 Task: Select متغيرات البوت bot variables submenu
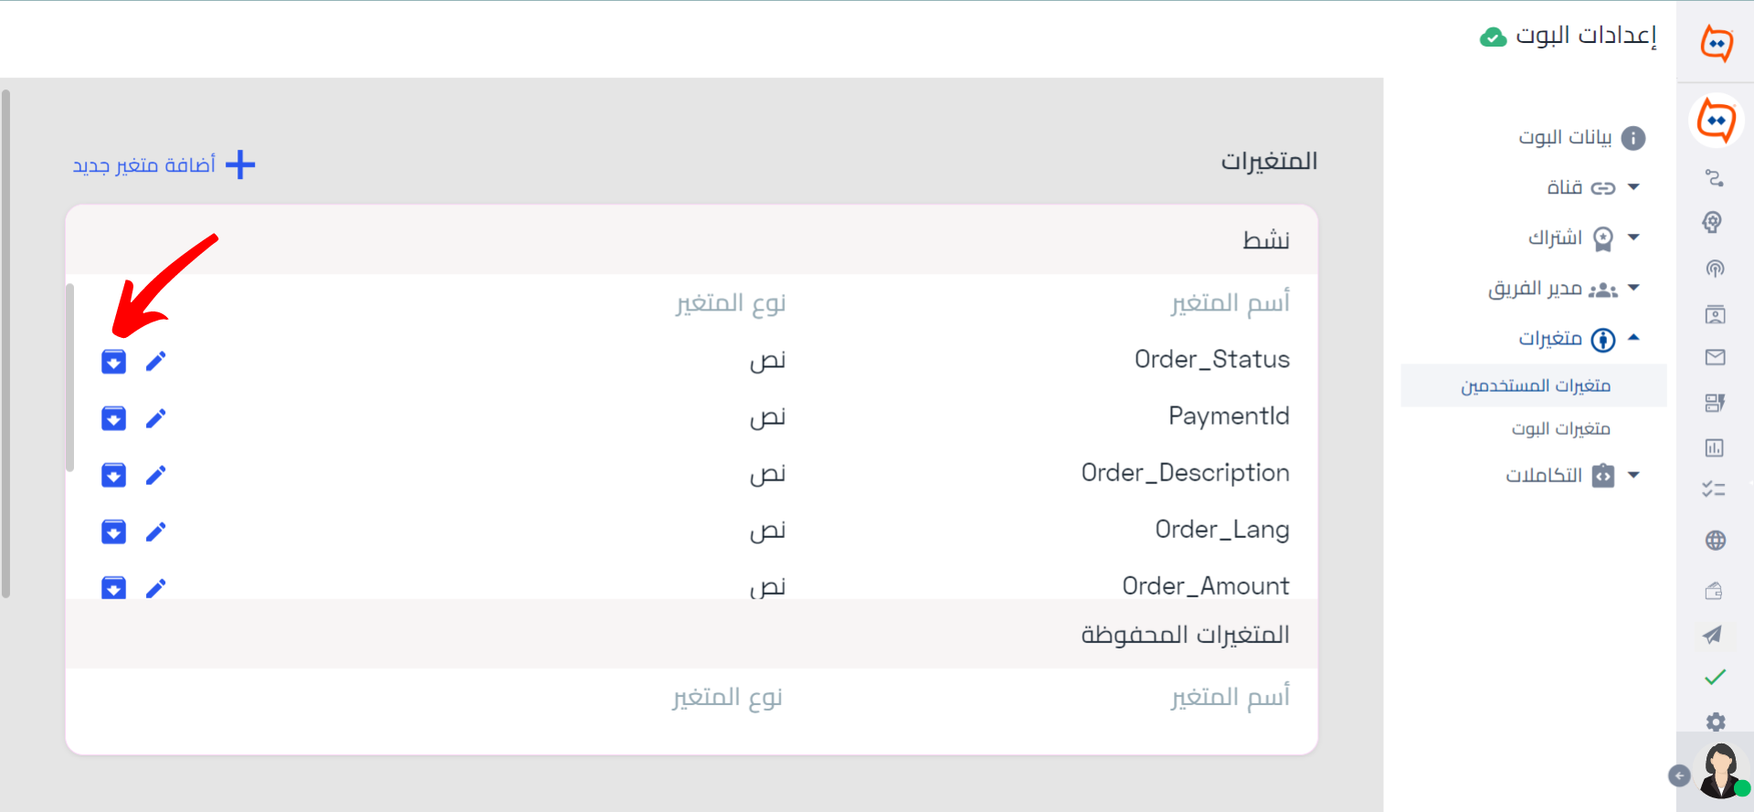(x=1560, y=428)
